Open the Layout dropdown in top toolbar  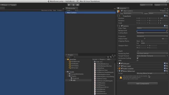[161, 5]
